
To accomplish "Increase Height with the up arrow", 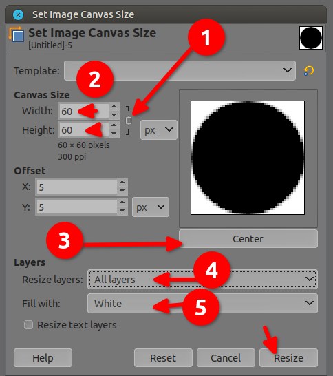I will point(114,125).
